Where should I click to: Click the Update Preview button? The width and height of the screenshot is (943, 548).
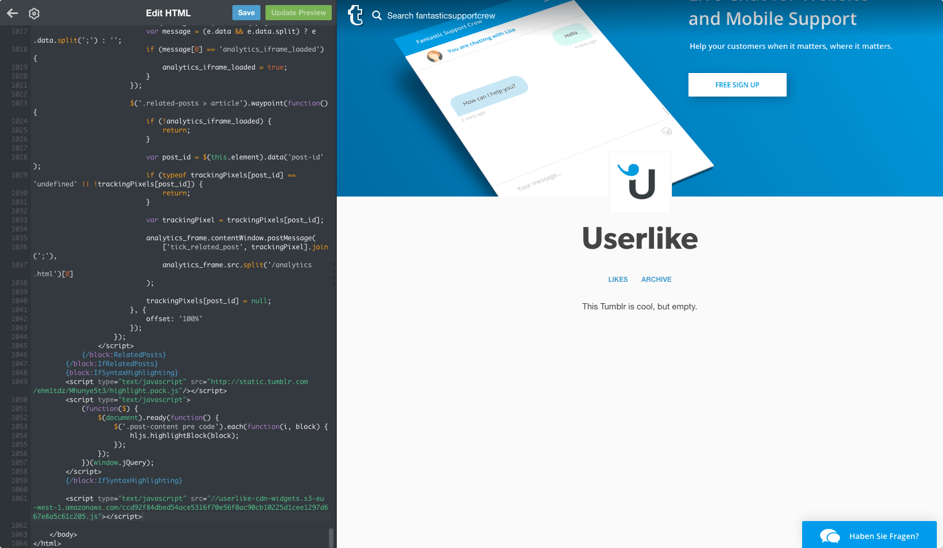[299, 13]
